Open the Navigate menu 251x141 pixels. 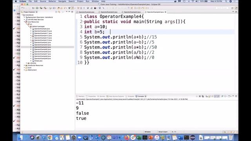(x=62, y=1)
